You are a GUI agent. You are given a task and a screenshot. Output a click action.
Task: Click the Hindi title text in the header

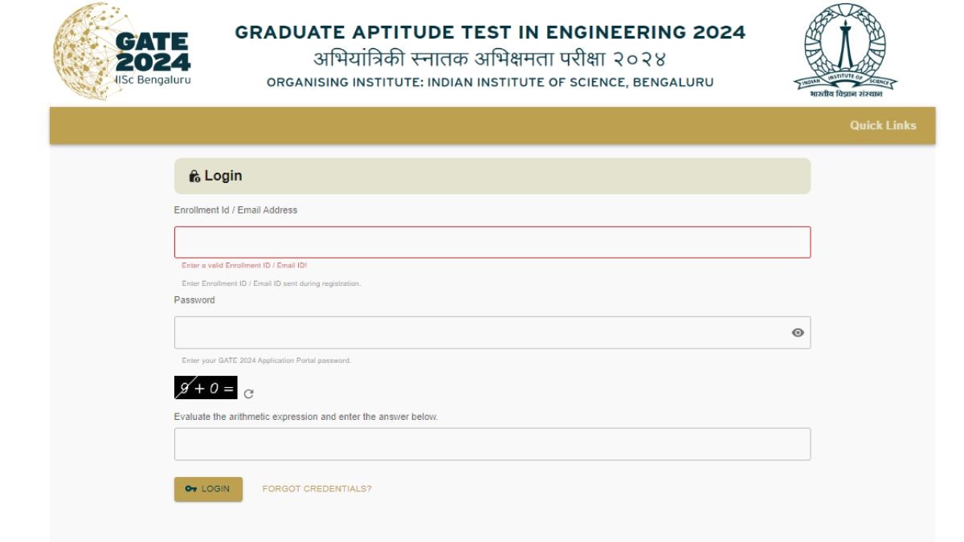point(490,60)
